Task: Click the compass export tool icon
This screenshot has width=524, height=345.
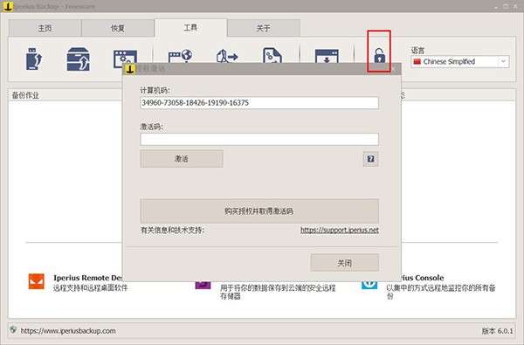Action: pos(227,56)
